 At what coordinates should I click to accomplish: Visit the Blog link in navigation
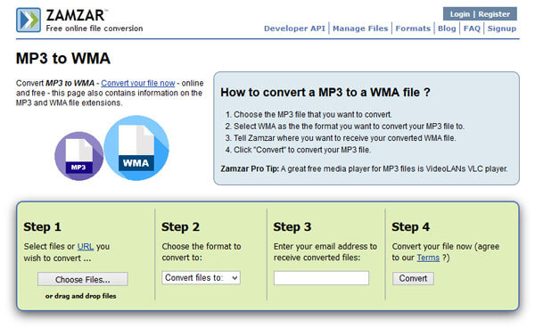pyautogui.click(x=447, y=29)
